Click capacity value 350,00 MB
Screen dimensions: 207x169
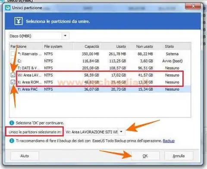coord(91,54)
